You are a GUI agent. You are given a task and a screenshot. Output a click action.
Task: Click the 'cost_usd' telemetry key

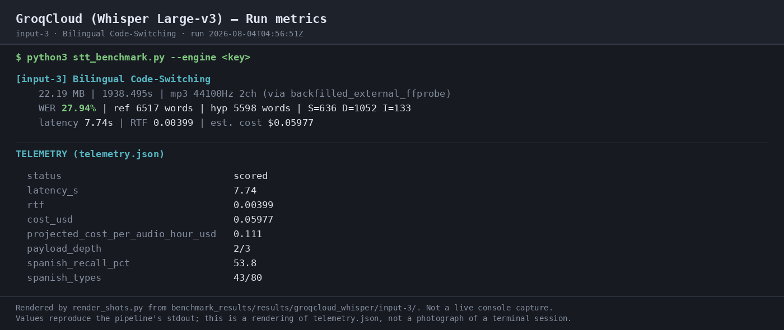pyautogui.click(x=50, y=220)
